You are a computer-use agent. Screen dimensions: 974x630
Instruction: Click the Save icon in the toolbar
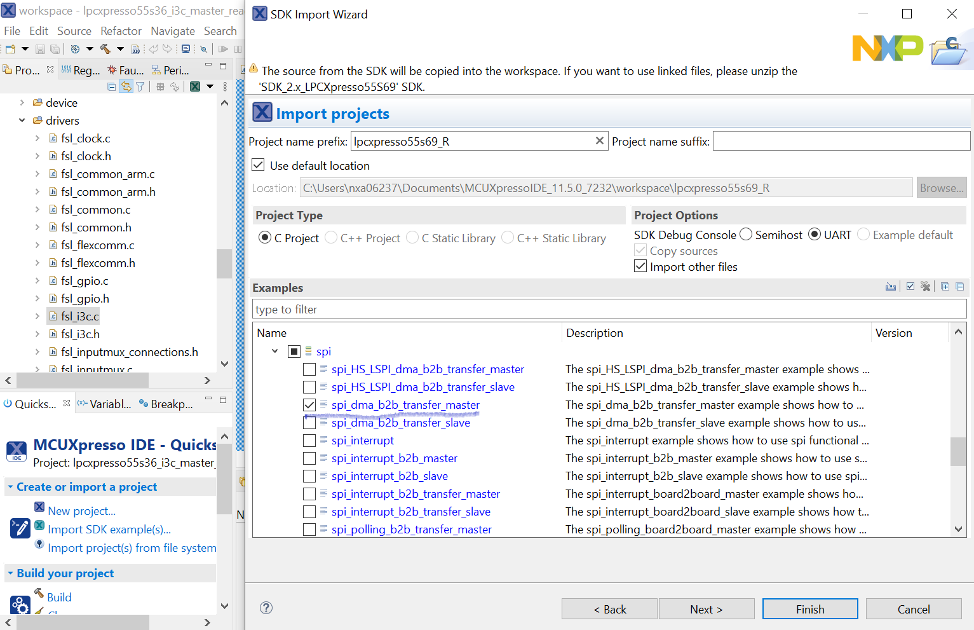coord(40,48)
